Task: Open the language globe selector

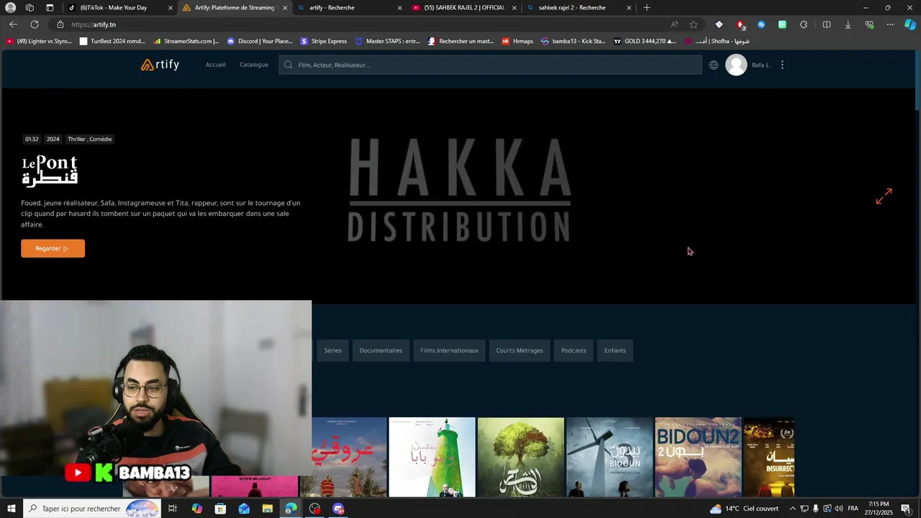Action: tap(714, 65)
